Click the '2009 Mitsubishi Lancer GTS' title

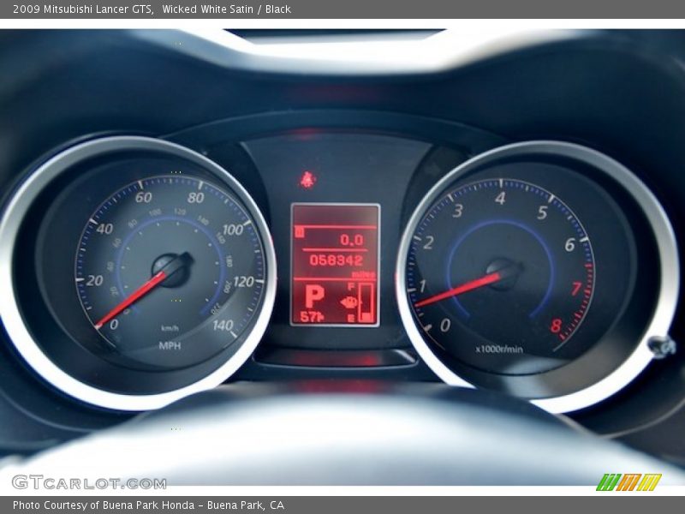click(83, 9)
